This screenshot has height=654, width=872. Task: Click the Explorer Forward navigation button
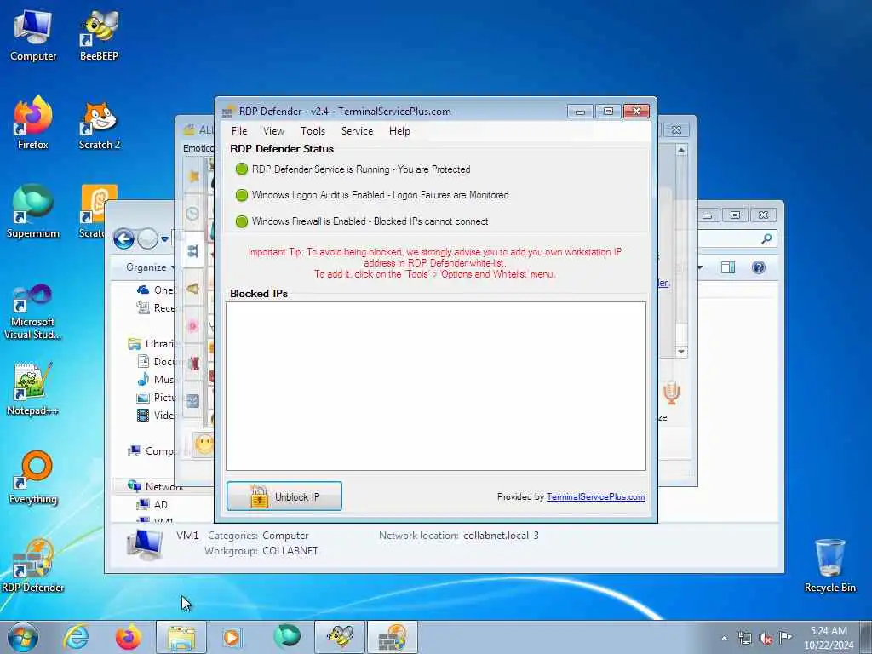148,239
